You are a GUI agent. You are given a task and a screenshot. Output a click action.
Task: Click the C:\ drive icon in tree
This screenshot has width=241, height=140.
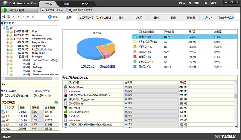pyautogui.click(x=7, y=28)
